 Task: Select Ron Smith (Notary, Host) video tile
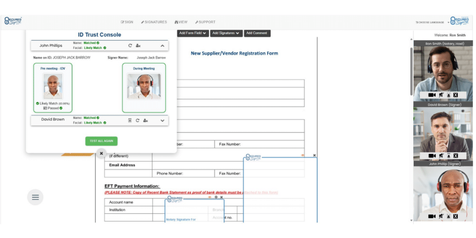click(443, 71)
